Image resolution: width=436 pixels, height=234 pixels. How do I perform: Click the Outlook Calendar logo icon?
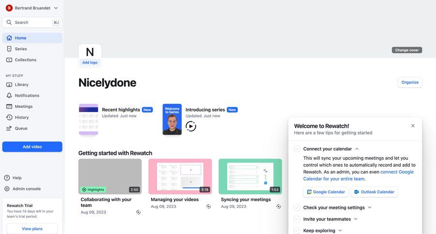(x=357, y=192)
